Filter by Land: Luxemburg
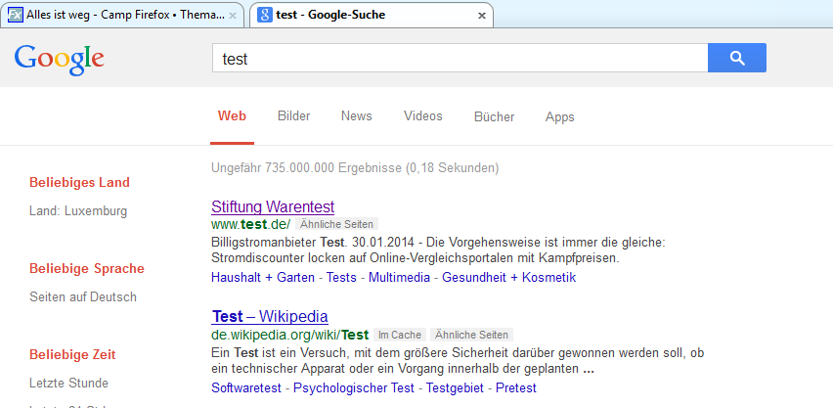 point(78,211)
